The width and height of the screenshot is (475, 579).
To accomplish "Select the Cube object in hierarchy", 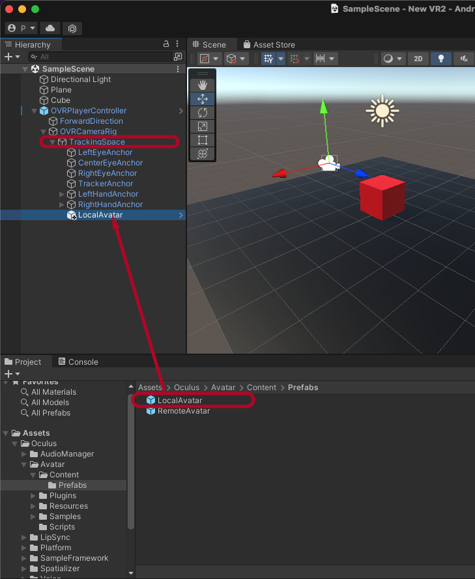I will coord(60,100).
